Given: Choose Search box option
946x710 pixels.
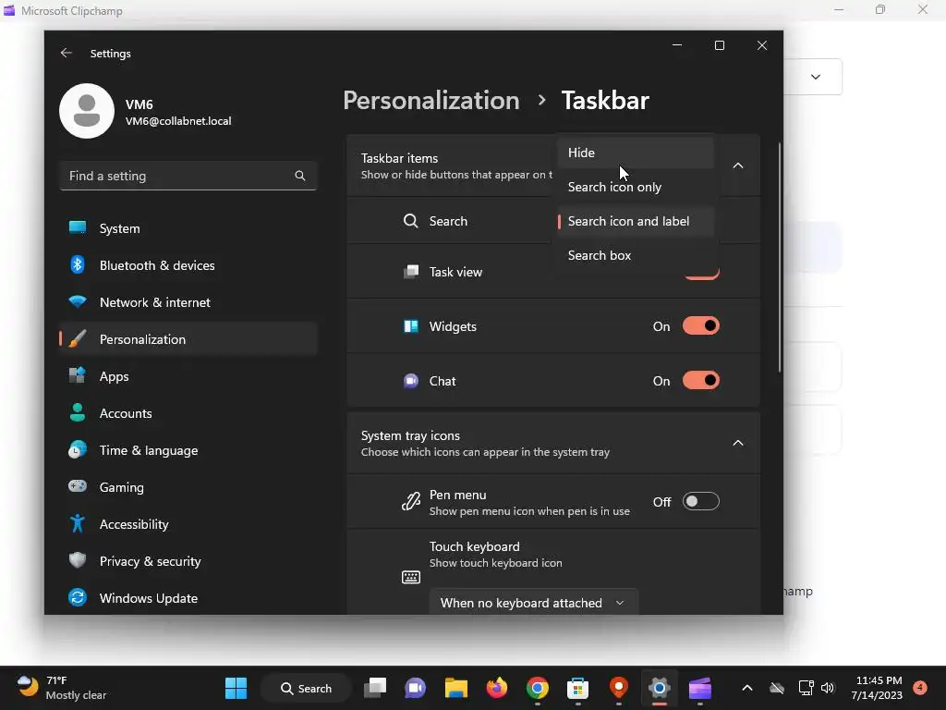Looking at the screenshot, I should click(x=636, y=255).
